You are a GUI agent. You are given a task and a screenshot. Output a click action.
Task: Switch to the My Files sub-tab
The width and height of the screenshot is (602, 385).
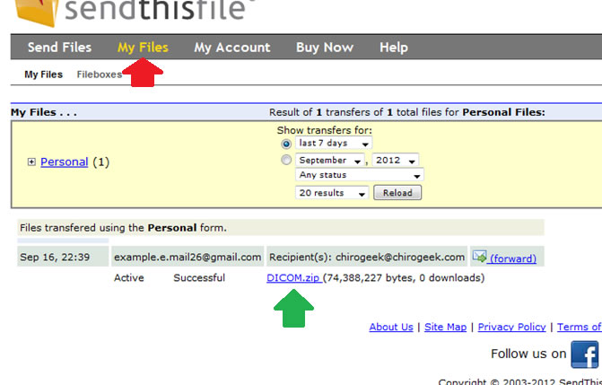[43, 74]
